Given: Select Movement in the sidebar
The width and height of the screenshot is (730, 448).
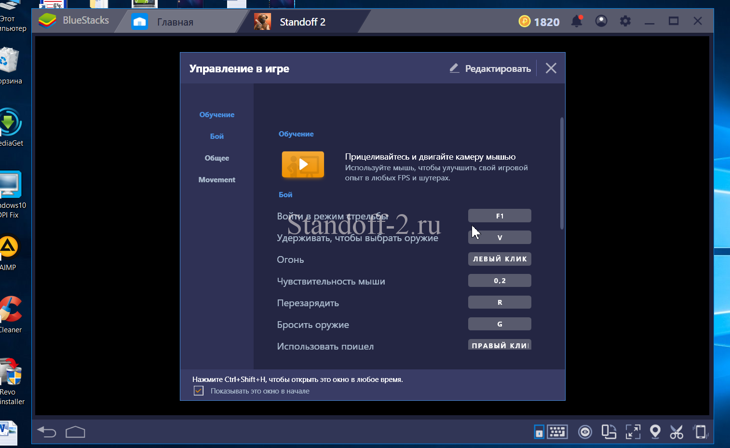Looking at the screenshot, I should [217, 179].
